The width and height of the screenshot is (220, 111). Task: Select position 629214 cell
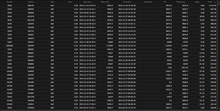(x=31, y=42)
